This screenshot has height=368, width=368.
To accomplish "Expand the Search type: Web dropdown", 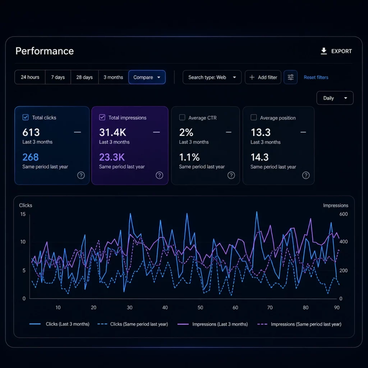I will coord(212,77).
